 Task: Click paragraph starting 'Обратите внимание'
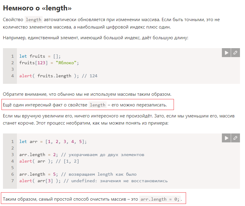[87, 94]
